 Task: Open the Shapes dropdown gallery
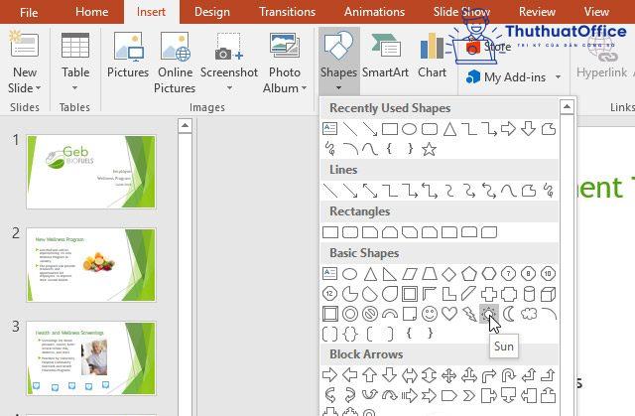[338, 61]
